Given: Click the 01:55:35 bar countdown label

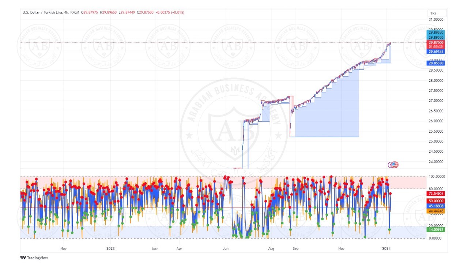Looking at the screenshot, I should click(436, 47).
